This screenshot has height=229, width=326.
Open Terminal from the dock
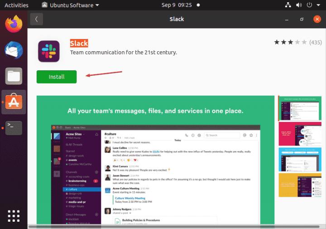[14, 127]
